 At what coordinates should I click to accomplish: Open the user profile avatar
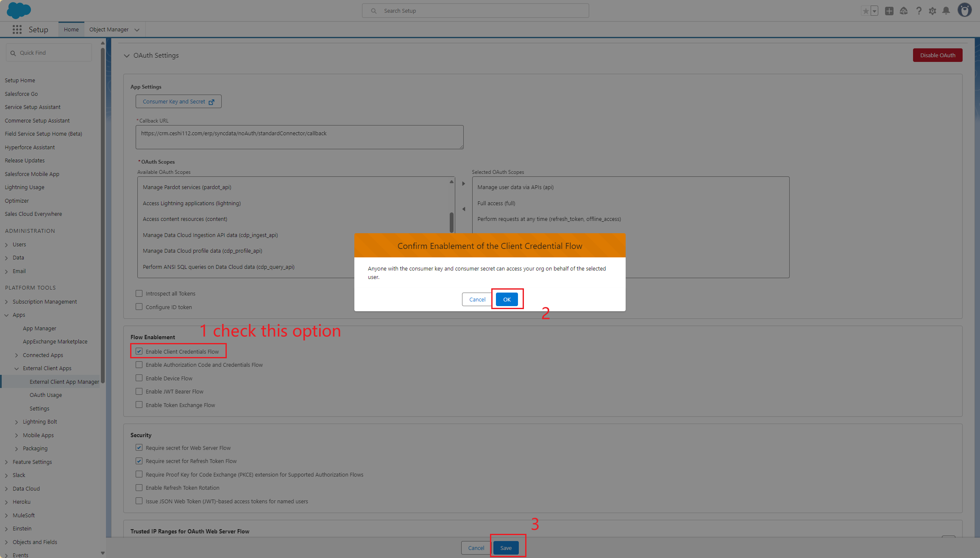[965, 10]
